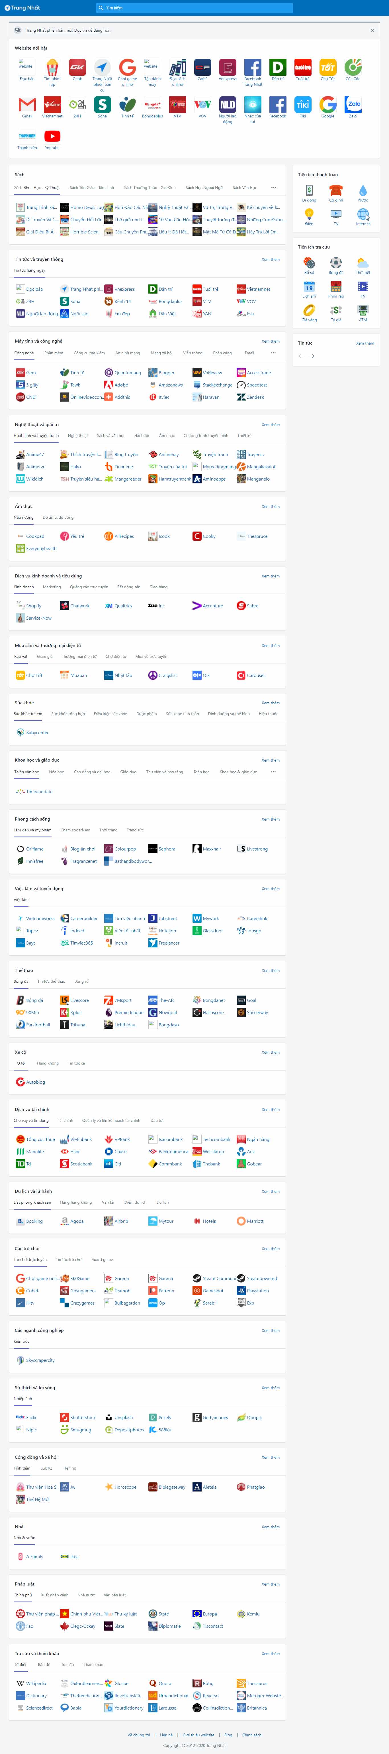Screen dimensions: 389x1754
Task: Click the Lịch âm lunar calendar icon
Action: pyautogui.click(x=309, y=287)
